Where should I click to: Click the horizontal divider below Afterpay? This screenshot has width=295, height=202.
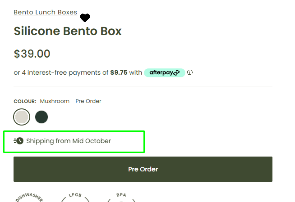[x=143, y=86]
